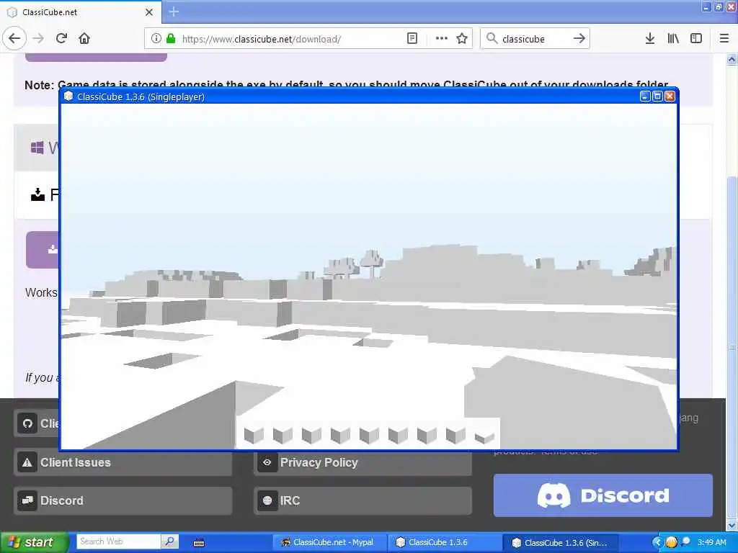This screenshot has height=553, width=738.
Task: Toggle the browser sidebar
Action: pyautogui.click(x=696, y=39)
